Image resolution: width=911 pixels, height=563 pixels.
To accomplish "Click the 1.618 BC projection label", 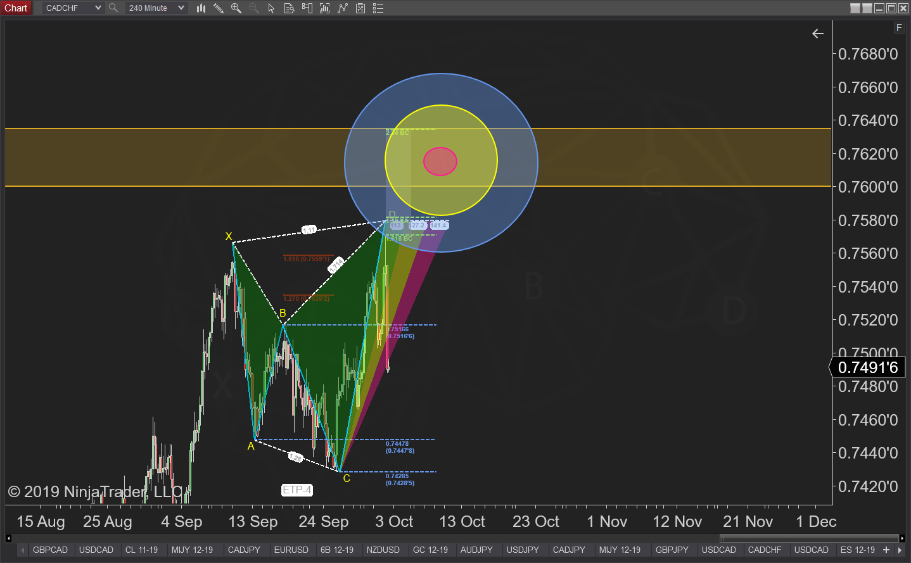I will click(399, 239).
